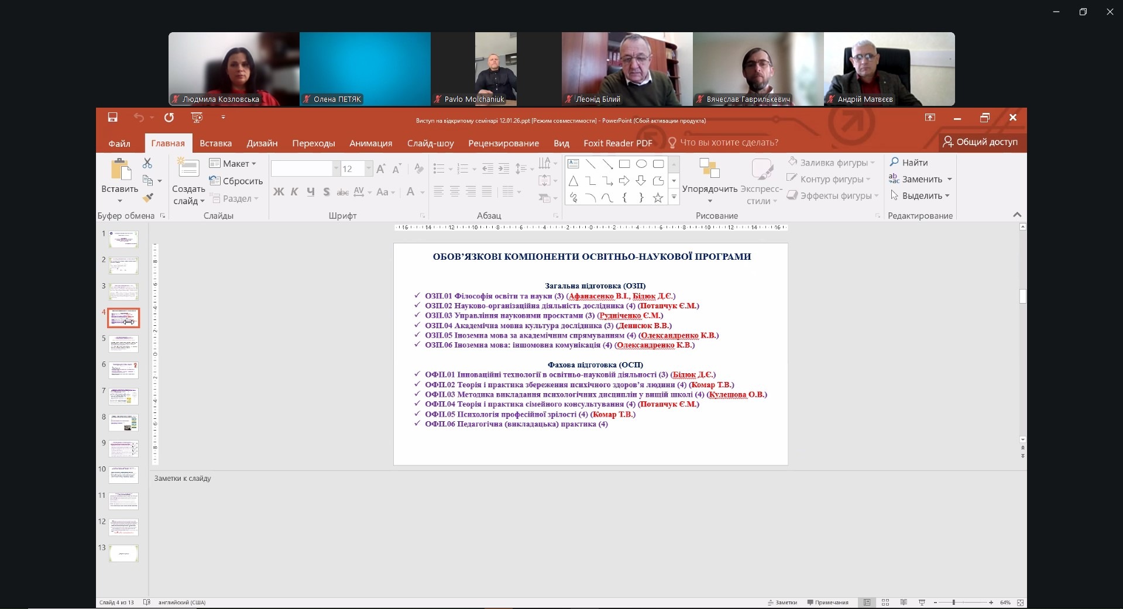Select the oval shape in shapes gallery
The width and height of the screenshot is (1123, 609).
[641, 164]
